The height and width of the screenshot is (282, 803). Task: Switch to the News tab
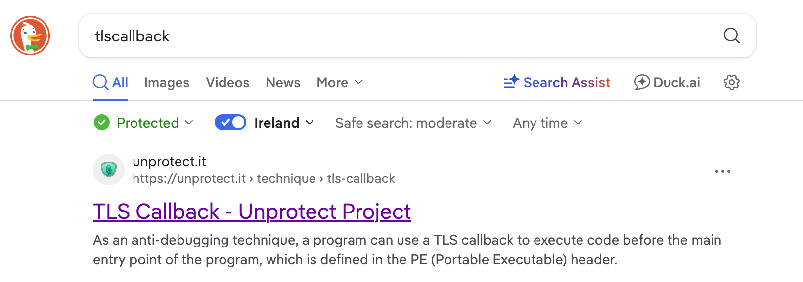click(283, 82)
